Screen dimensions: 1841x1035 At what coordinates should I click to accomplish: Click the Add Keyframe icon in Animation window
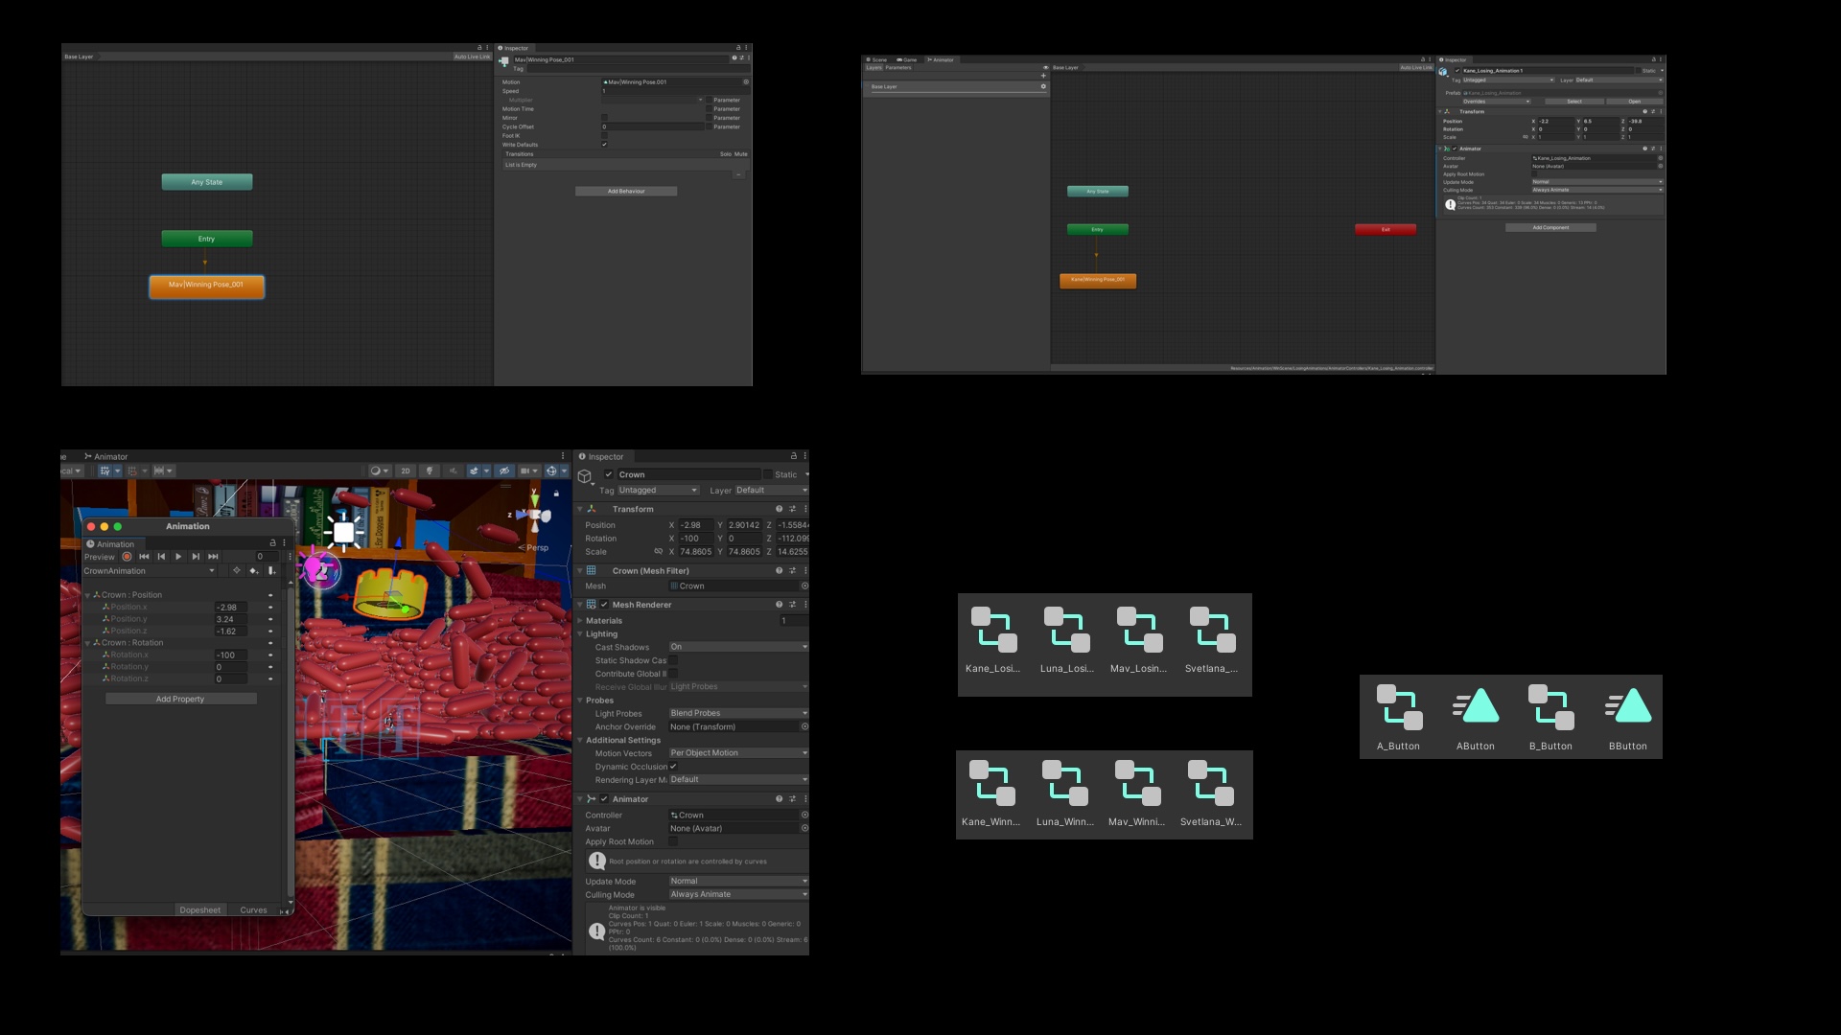(254, 571)
